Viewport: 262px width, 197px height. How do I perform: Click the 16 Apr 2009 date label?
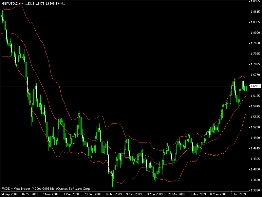coord(197,194)
